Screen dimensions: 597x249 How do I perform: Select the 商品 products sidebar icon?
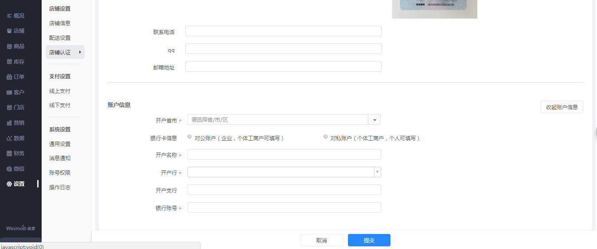pyautogui.click(x=9, y=46)
